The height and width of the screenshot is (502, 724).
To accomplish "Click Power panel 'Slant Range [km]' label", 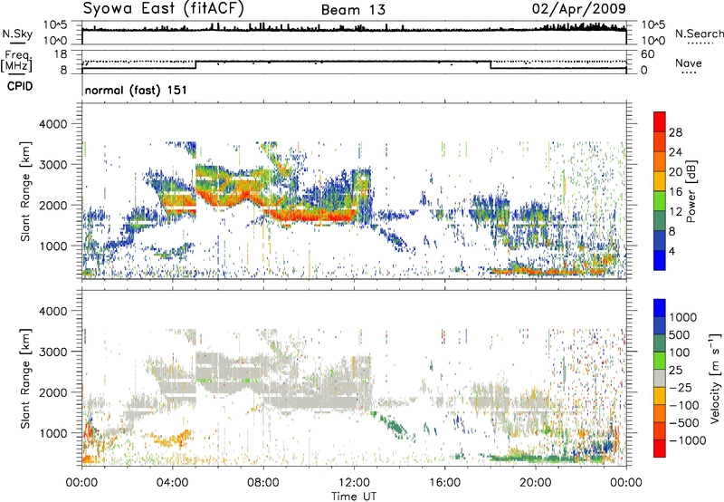I will pyautogui.click(x=25, y=191).
